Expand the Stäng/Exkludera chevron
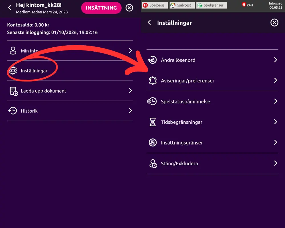 (x=276, y=163)
